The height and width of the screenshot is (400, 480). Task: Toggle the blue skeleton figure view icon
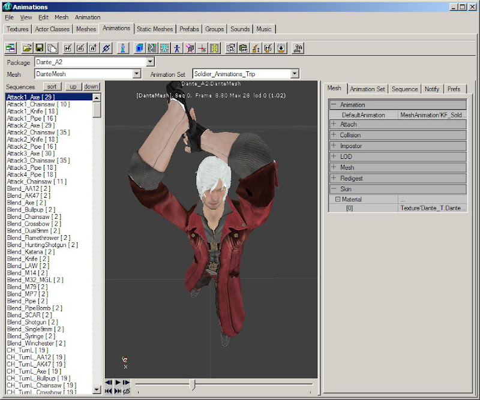(177, 48)
